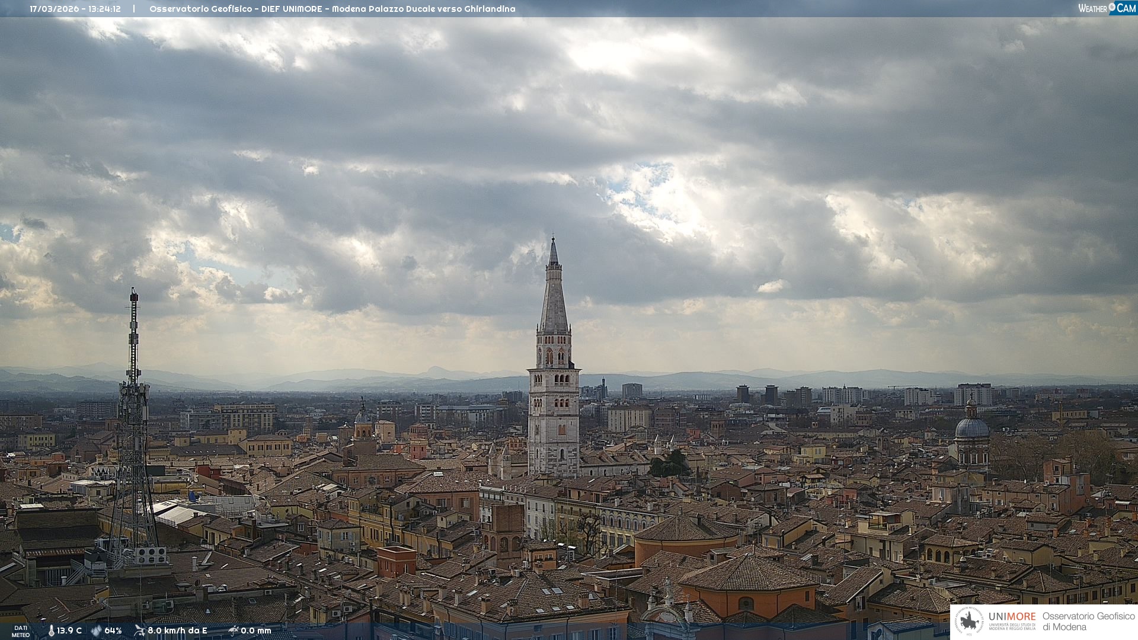Click the 64% humidity reading
Image resolution: width=1138 pixels, height=640 pixels.
pos(113,631)
